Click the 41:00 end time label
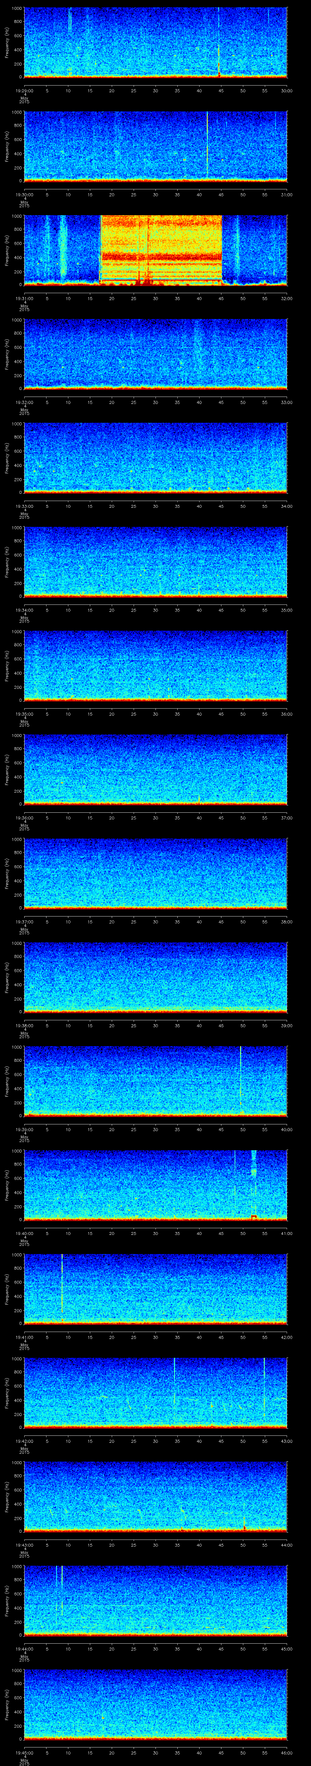Image resolution: width=311 pixels, height=1766 pixels. point(286,1233)
